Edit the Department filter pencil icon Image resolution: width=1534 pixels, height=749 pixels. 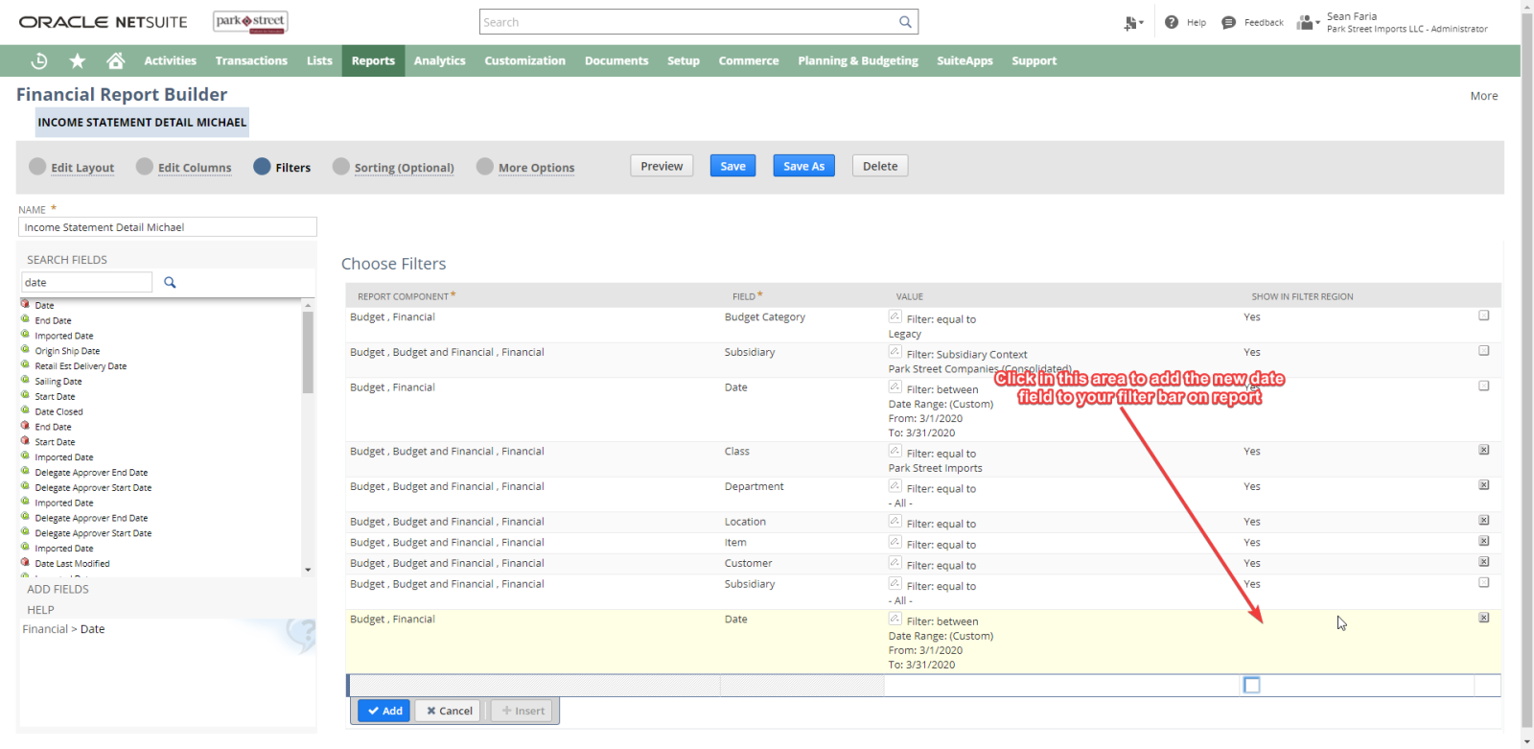coord(895,486)
